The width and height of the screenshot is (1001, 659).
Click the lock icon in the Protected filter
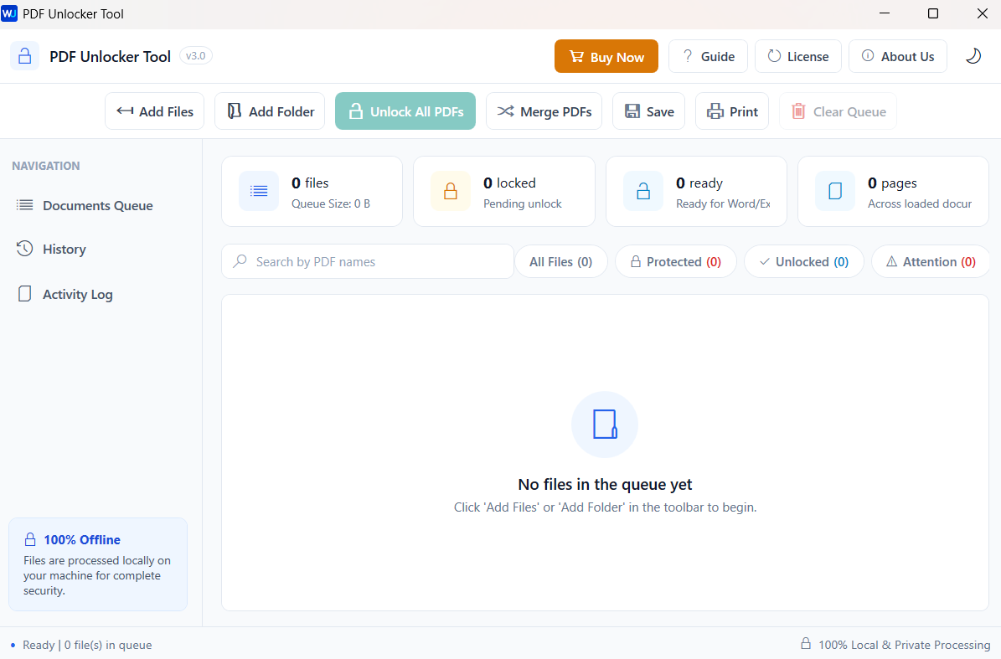click(x=635, y=261)
